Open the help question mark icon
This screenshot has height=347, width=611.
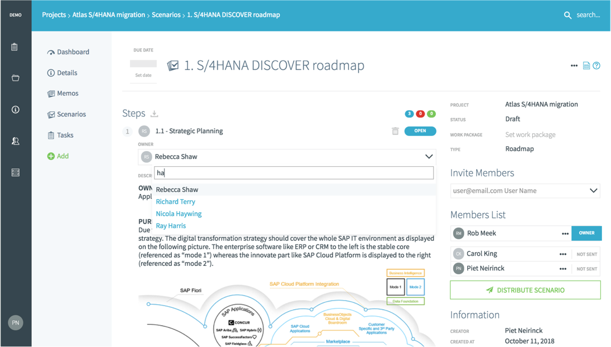tap(596, 65)
